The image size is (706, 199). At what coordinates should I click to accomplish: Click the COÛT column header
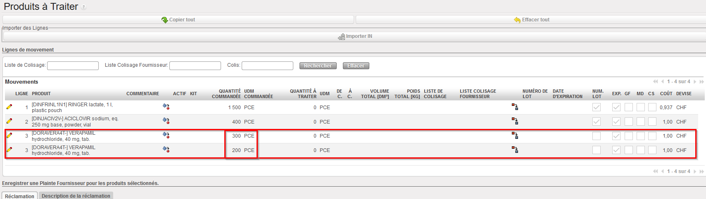666,94
